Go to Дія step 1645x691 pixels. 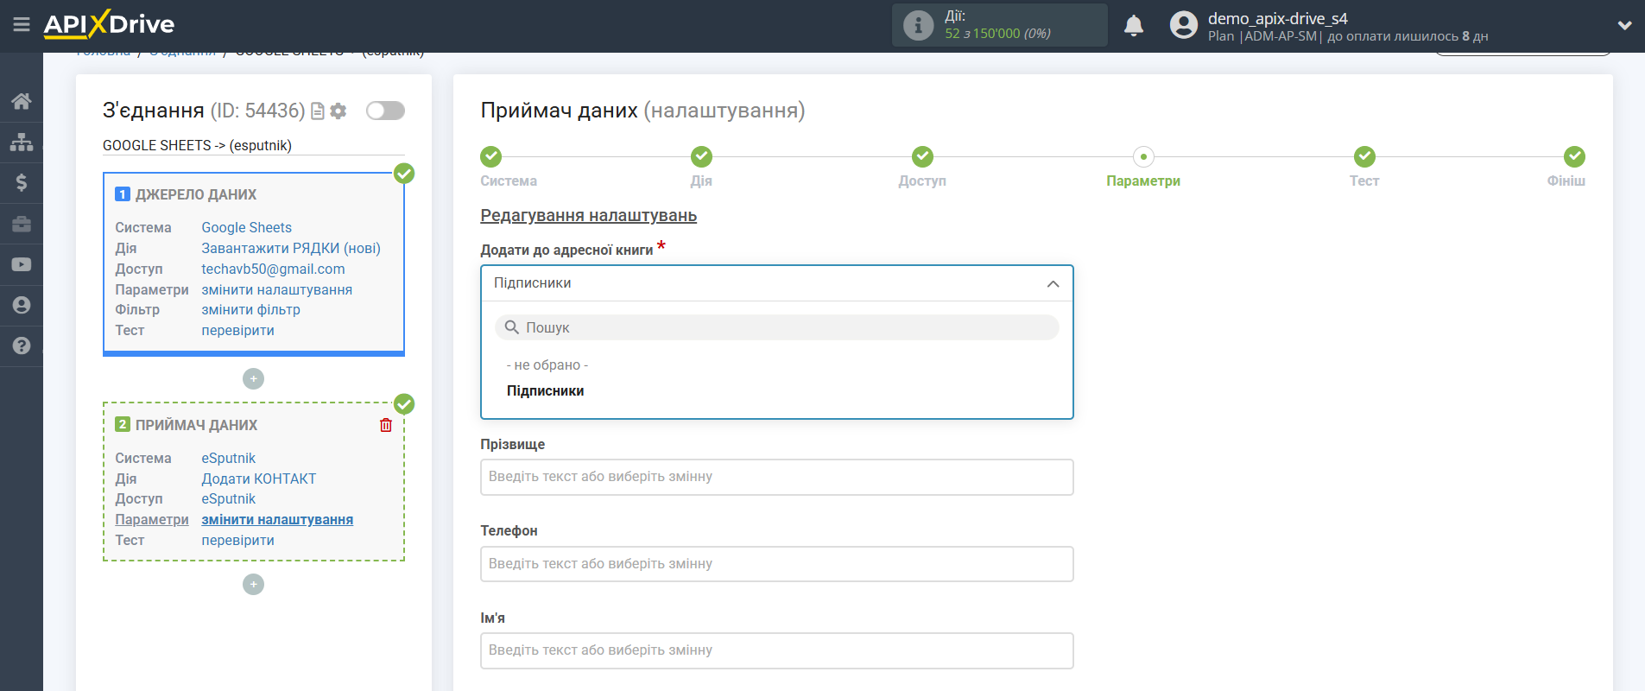click(x=701, y=156)
